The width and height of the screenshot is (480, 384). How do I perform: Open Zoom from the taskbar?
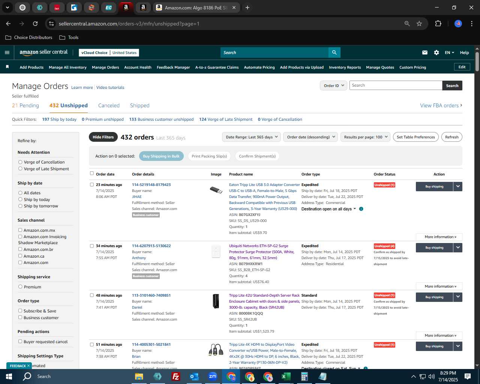pos(213,376)
